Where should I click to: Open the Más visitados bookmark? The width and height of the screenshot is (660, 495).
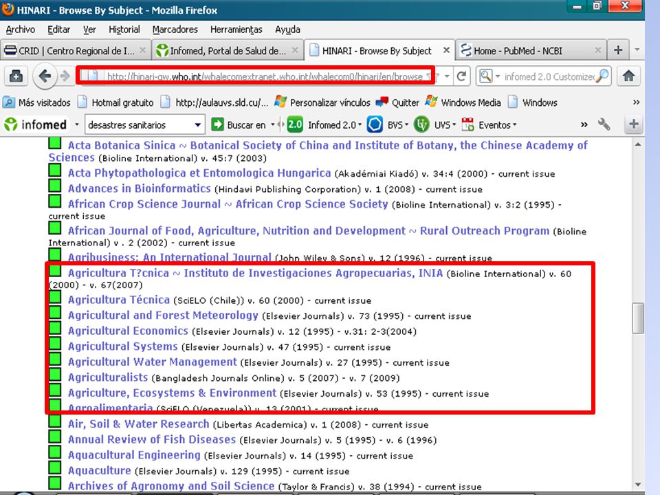pos(36,102)
